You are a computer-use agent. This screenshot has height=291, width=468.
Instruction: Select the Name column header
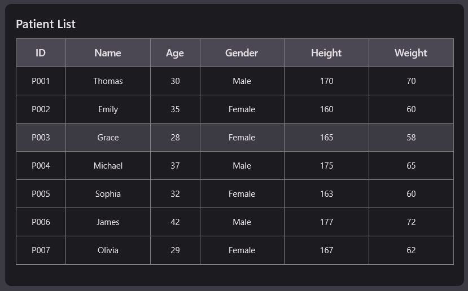coord(108,53)
